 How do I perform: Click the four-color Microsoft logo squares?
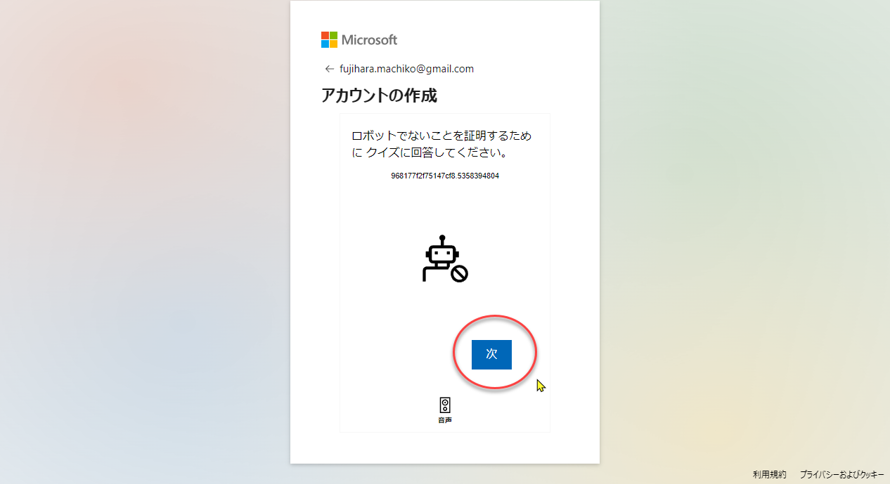pos(329,39)
